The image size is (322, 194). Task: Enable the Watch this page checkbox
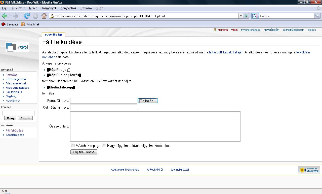click(73, 145)
